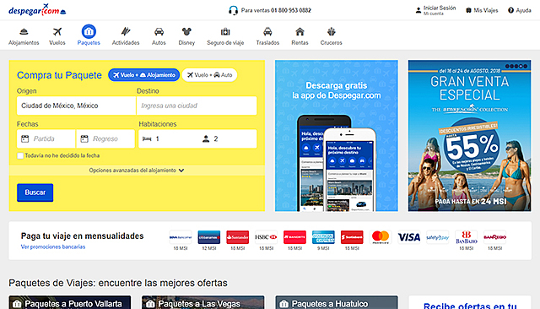This screenshot has height=309, width=540.
Task: Click the American Express logo
Action: (323, 237)
